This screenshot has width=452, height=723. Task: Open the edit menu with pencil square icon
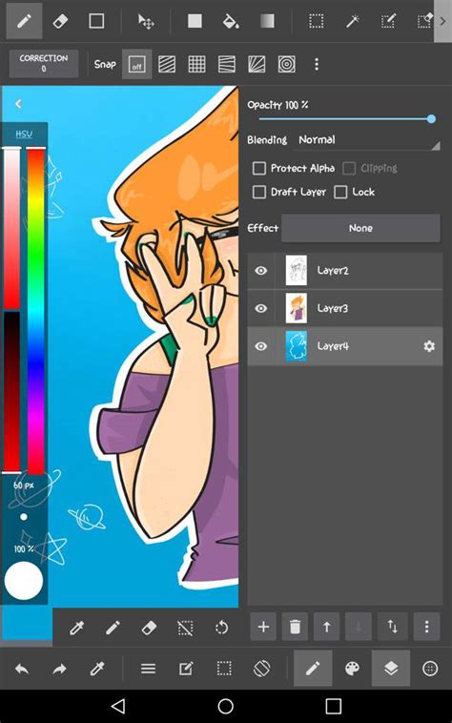pos(186,669)
